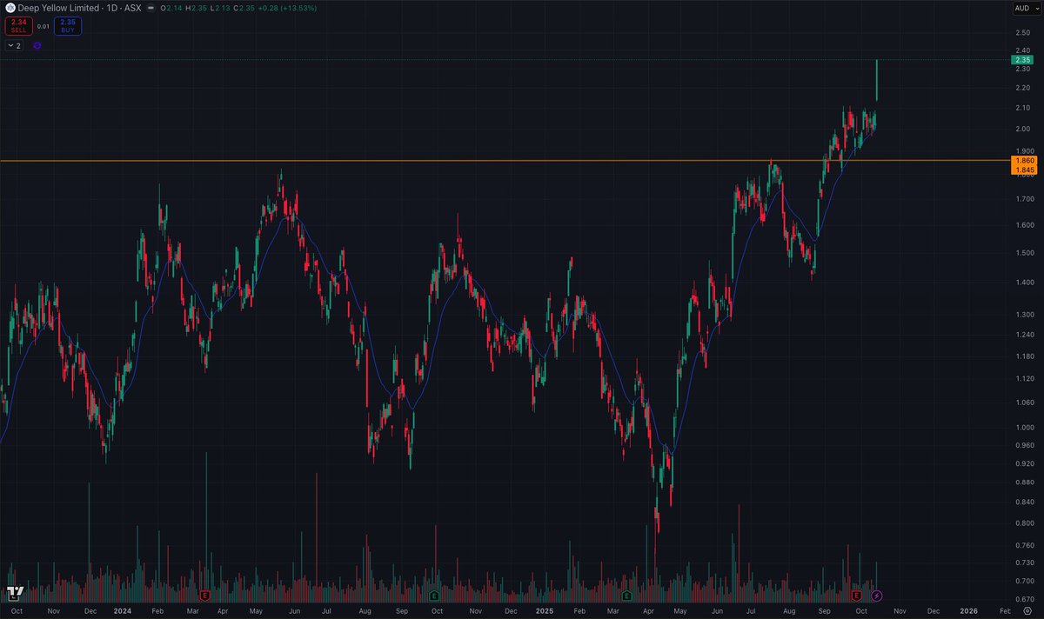Toggle the SELL price display
Image resolution: width=1044 pixels, height=619 pixels.
tap(19, 25)
